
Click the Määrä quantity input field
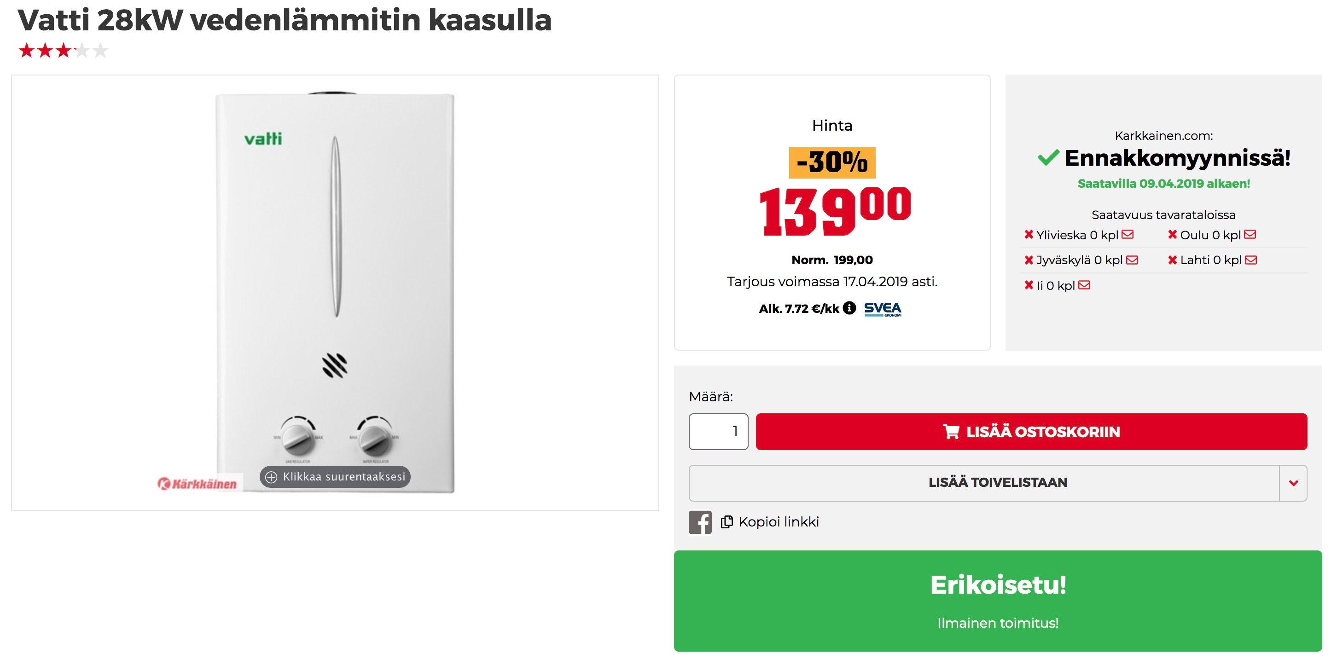coord(718,432)
